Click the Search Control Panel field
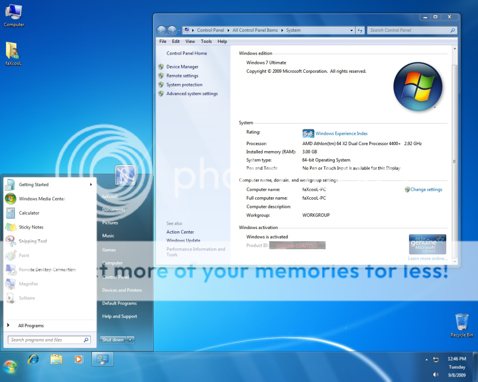 (x=412, y=30)
